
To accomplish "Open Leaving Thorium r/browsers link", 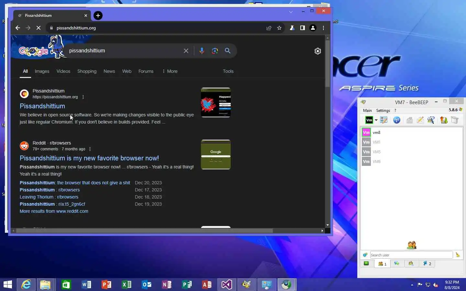I will click(x=49, y=197).
